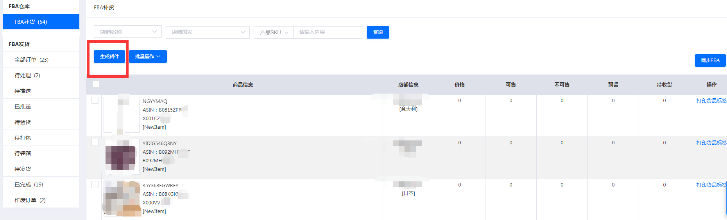Image resolution: width=727 pixels, height=220 pixels.
Task: Open 作废订单 (2) in sidebar
Action: tap(30, 200)
